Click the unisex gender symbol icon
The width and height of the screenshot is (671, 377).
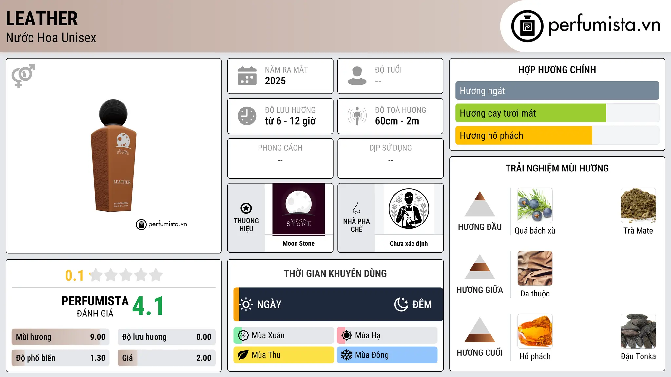pyautogui.click(x=23, y=76)
